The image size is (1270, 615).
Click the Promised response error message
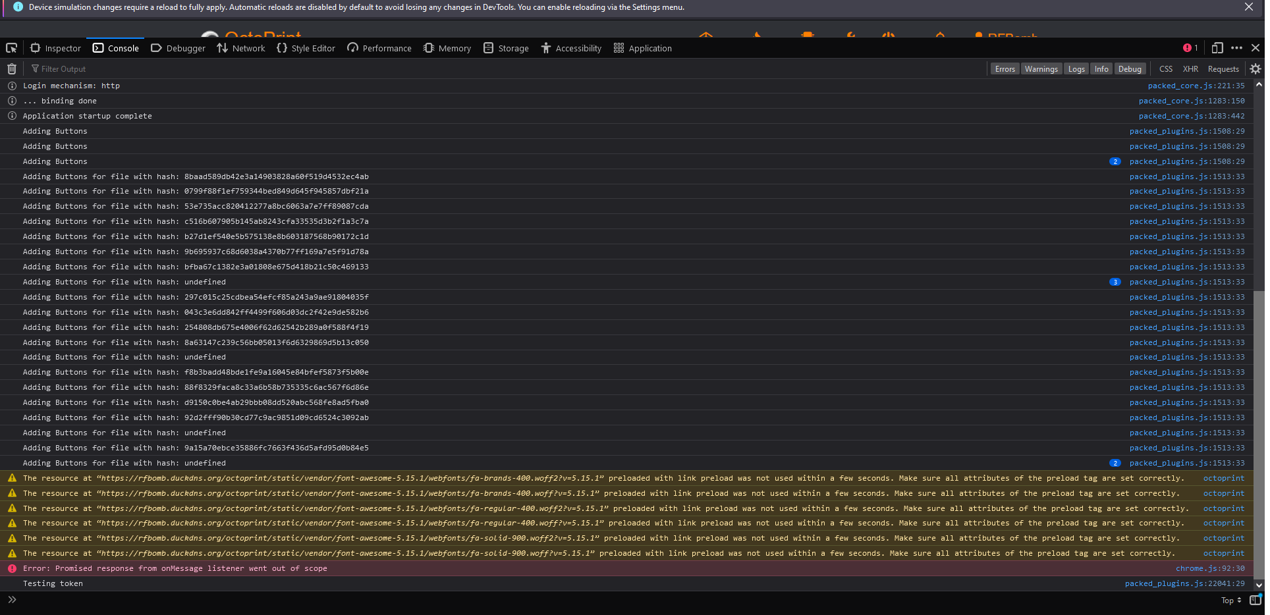tap(175, 568)
